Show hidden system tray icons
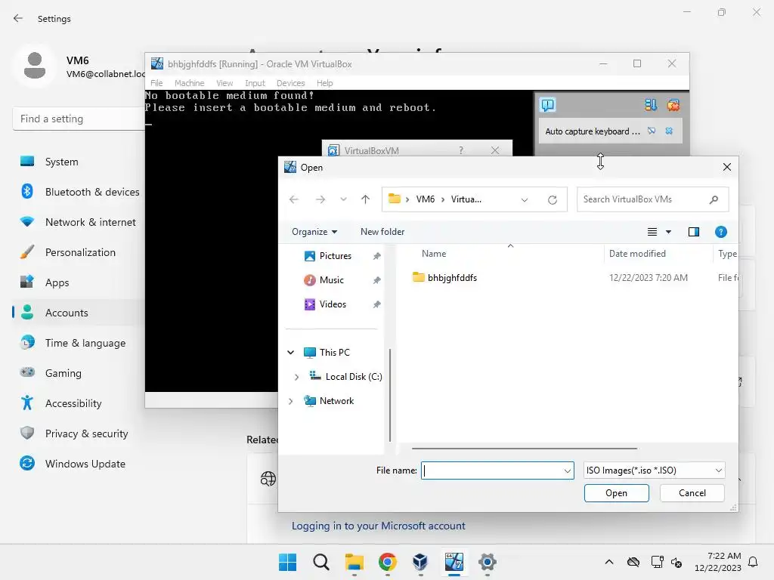774x580 pixels. (x=609, y=562)
